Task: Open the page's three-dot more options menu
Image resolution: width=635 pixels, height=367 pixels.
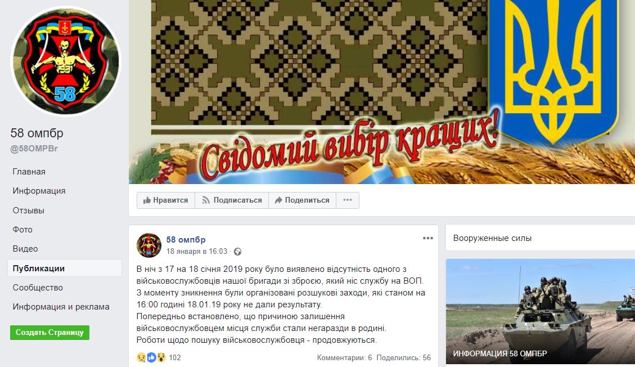Action: 348,200
